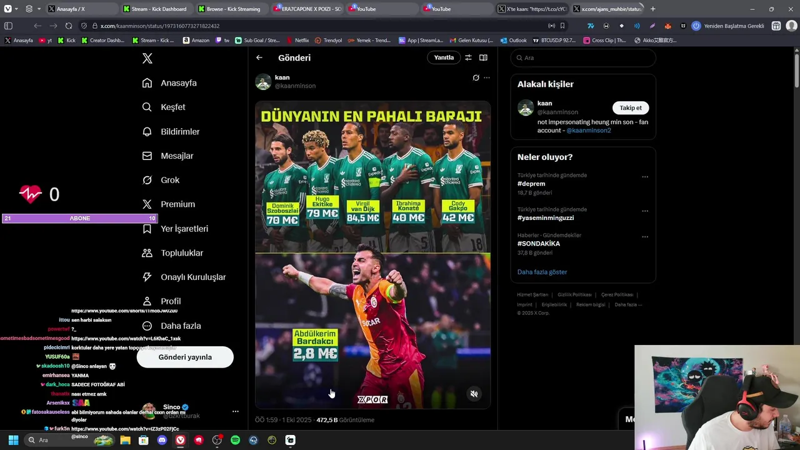Click address bar with x.com URL
The height and width of the screenshot is (450, 800).
tap(319, 26)
